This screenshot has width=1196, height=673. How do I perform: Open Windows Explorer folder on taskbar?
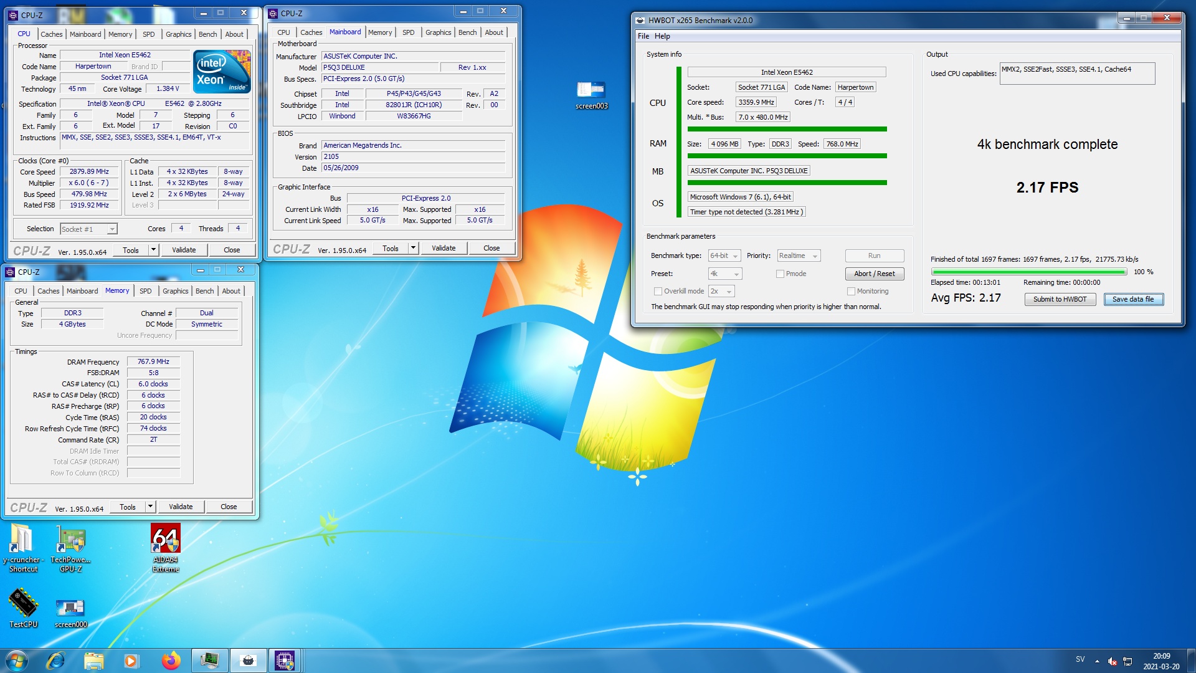tap(93, 660)
